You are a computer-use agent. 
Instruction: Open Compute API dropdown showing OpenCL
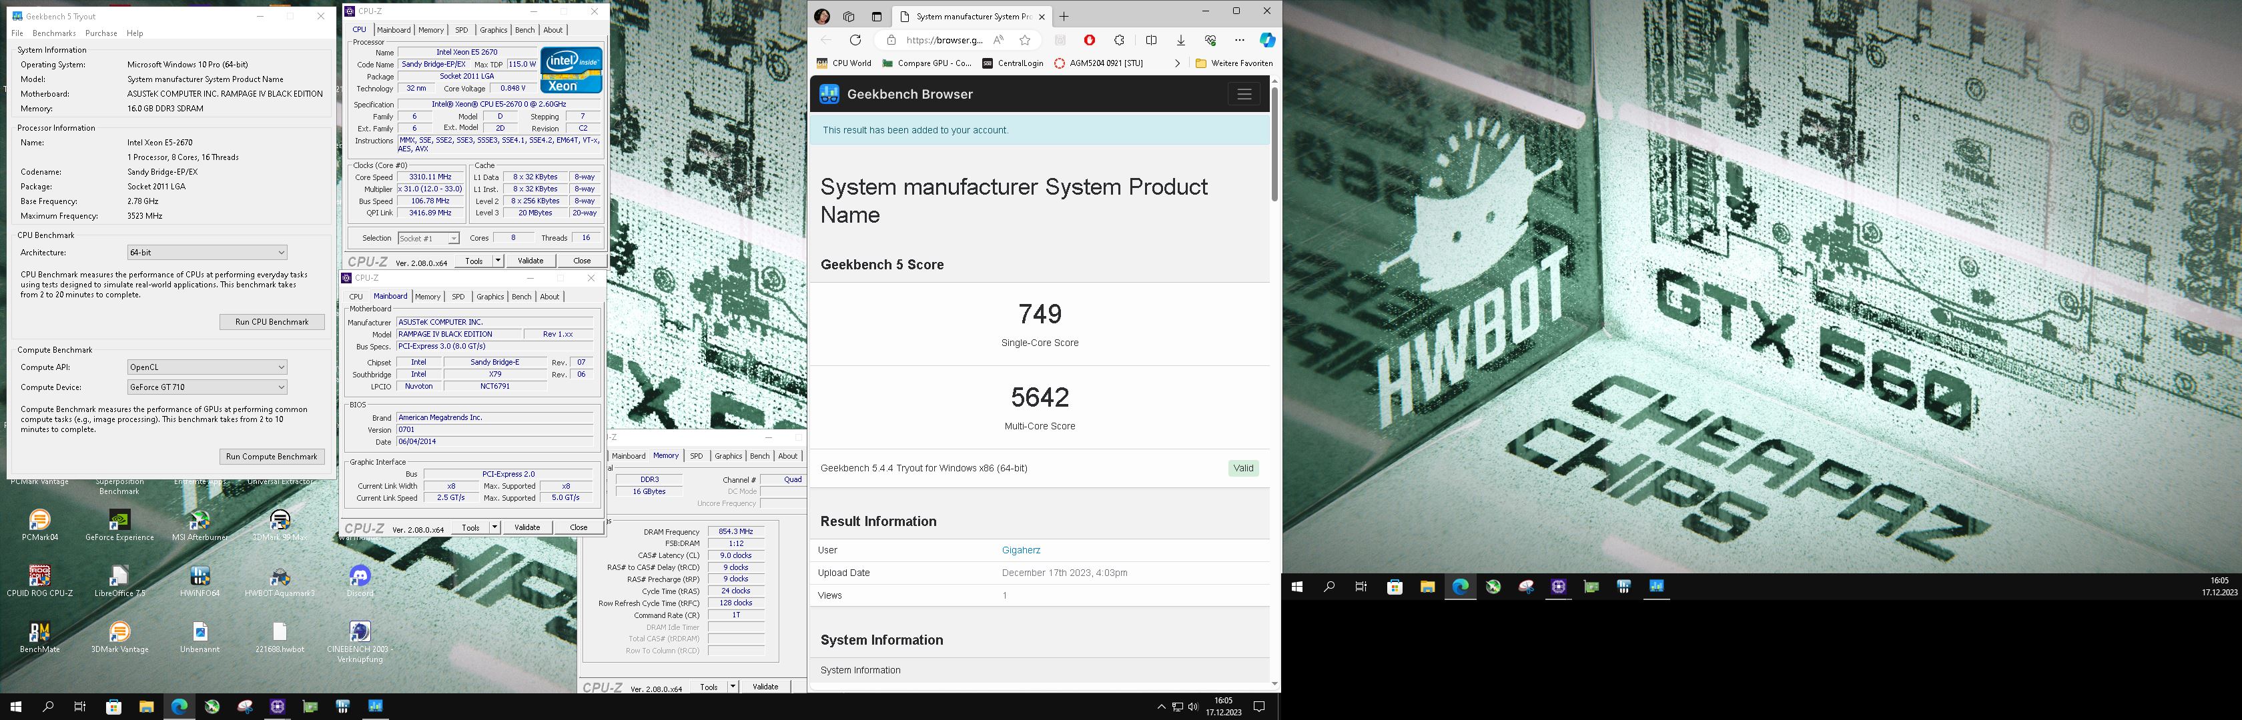[207, 367]
